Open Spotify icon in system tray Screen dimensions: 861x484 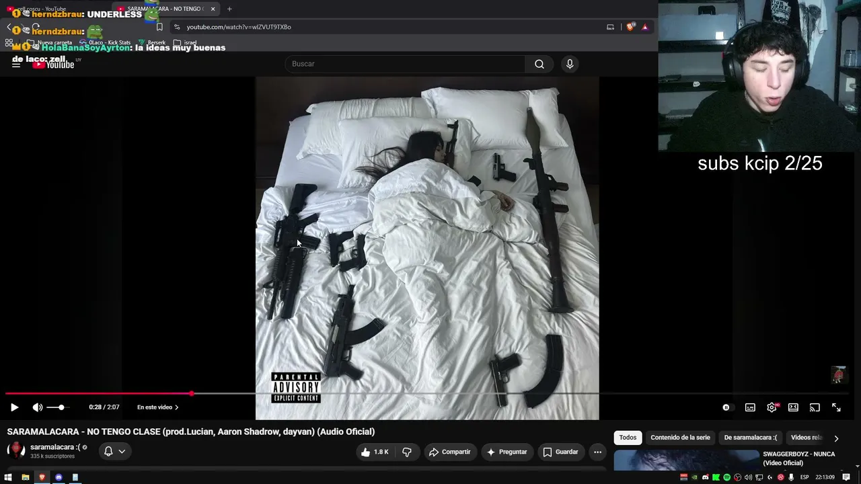pyautogui.click(x=727, y=477)
